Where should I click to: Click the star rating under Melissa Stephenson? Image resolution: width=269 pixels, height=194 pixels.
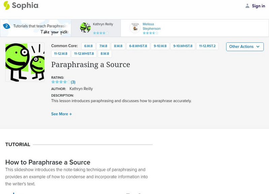tap(150, 33)
